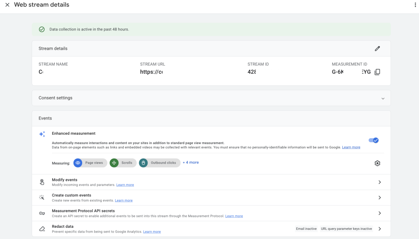Open Modify events via chevron

[x=380, y=182]
